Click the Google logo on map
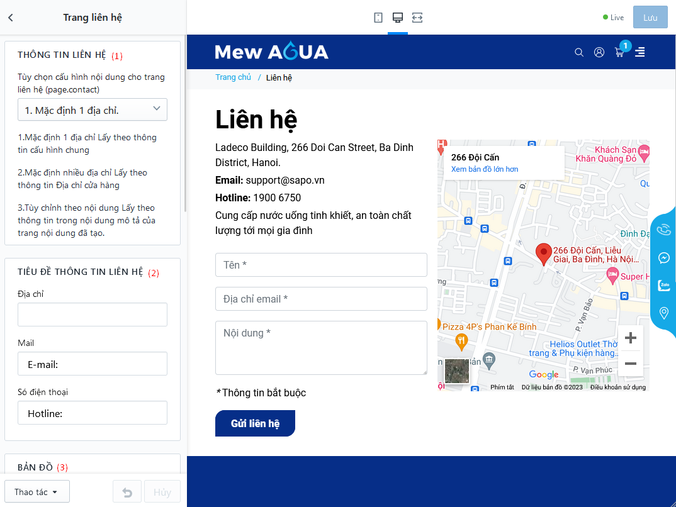This screenshot has height=507, width=676. tap(544, 374)
